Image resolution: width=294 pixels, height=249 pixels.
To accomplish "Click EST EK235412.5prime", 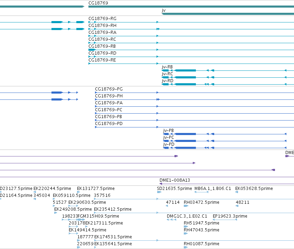I will point(113,209).
